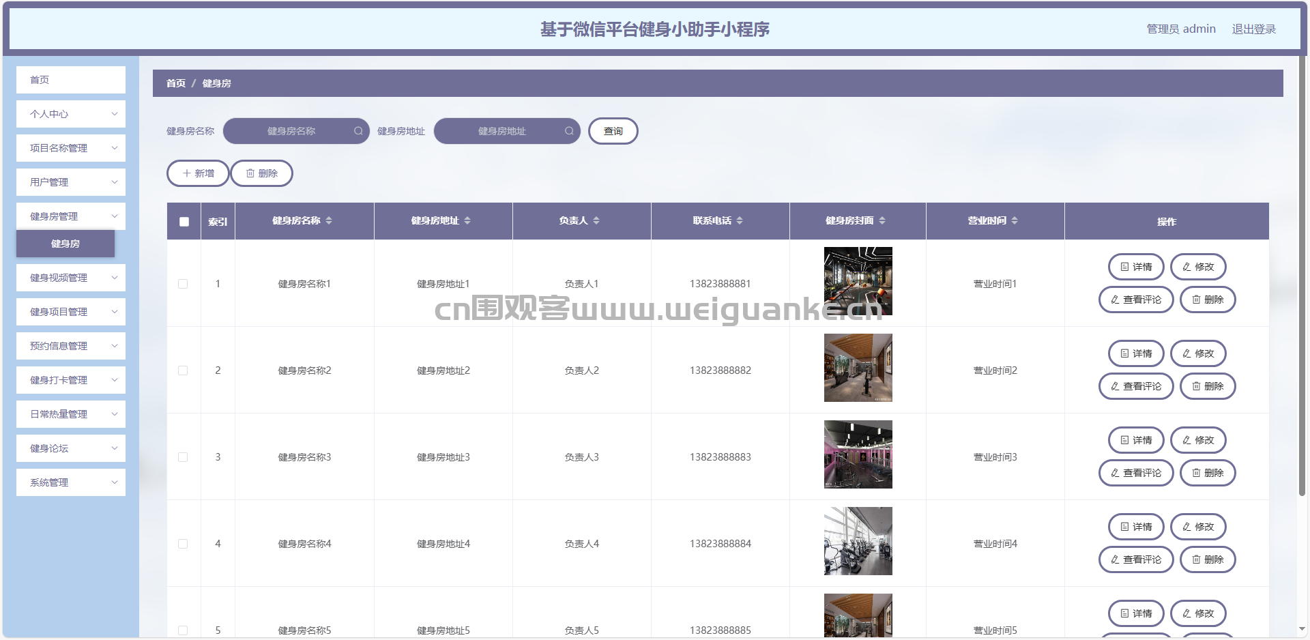Toggle the select-all header checkbox
Image resolution: width=1310 pixels, height=640 pixels.
(184, 222)
